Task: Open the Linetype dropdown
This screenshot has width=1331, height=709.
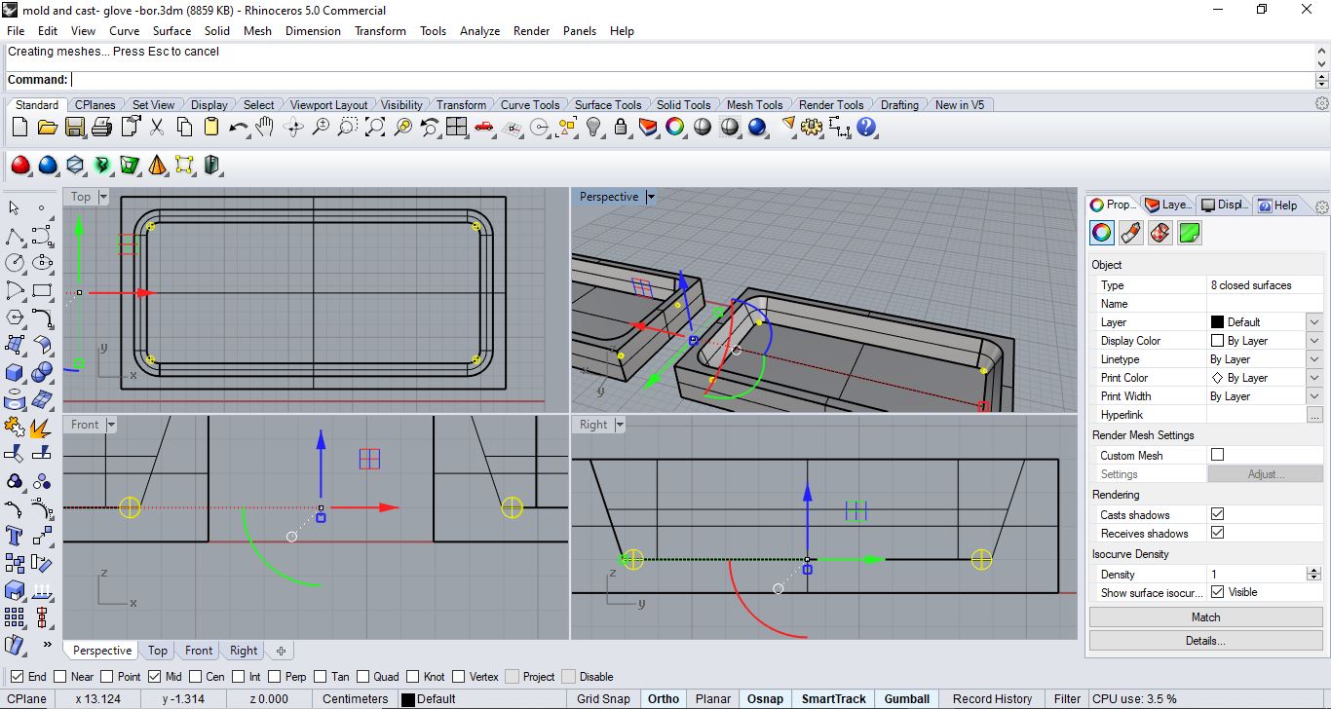Action: [1314, 359]
